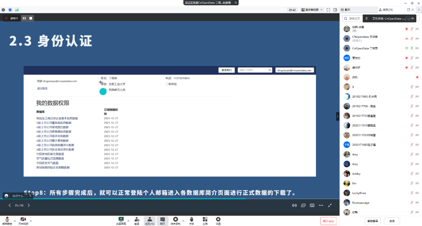This screenshot has width=422, height=226.
Task: Click the slide progress bar under the presentation
Action: point(123,199)
